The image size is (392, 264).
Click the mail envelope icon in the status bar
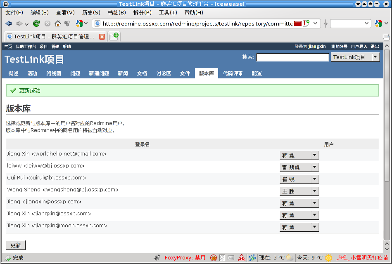point(231,258)
